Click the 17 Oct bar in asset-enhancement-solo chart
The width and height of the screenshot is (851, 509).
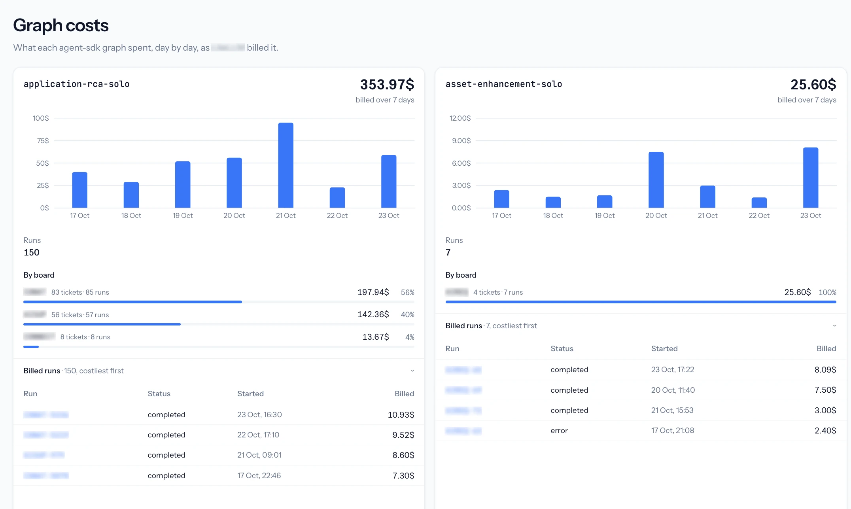point(501,199)
